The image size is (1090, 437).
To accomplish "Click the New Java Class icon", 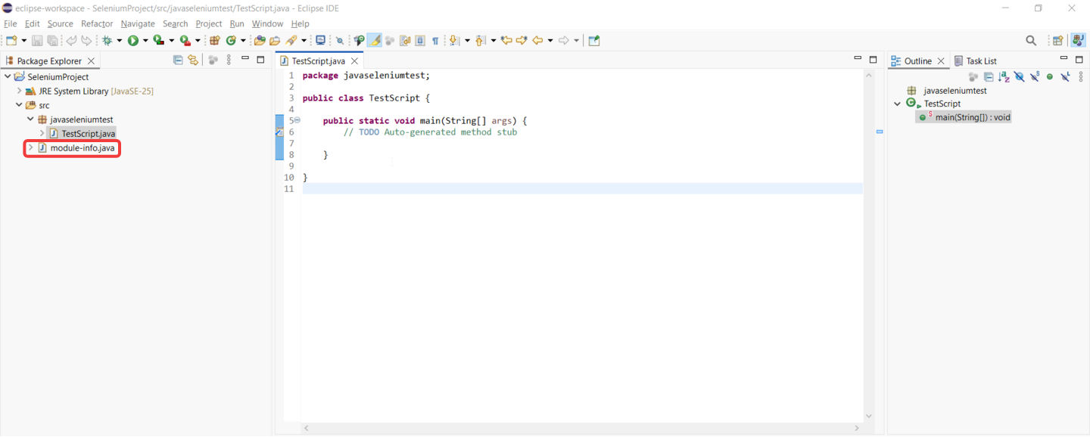I will [x=231, y=41].
